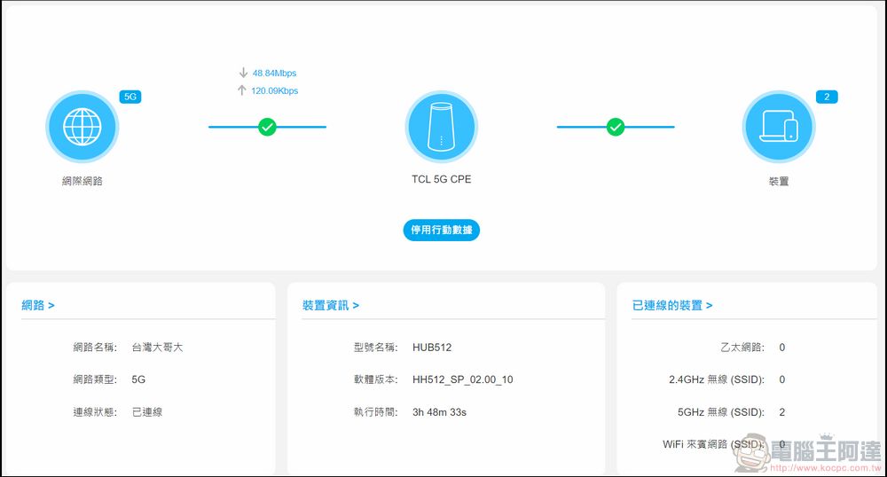Click the green check between internet and router
The image size is (887, 477).
tap(267, 127)
